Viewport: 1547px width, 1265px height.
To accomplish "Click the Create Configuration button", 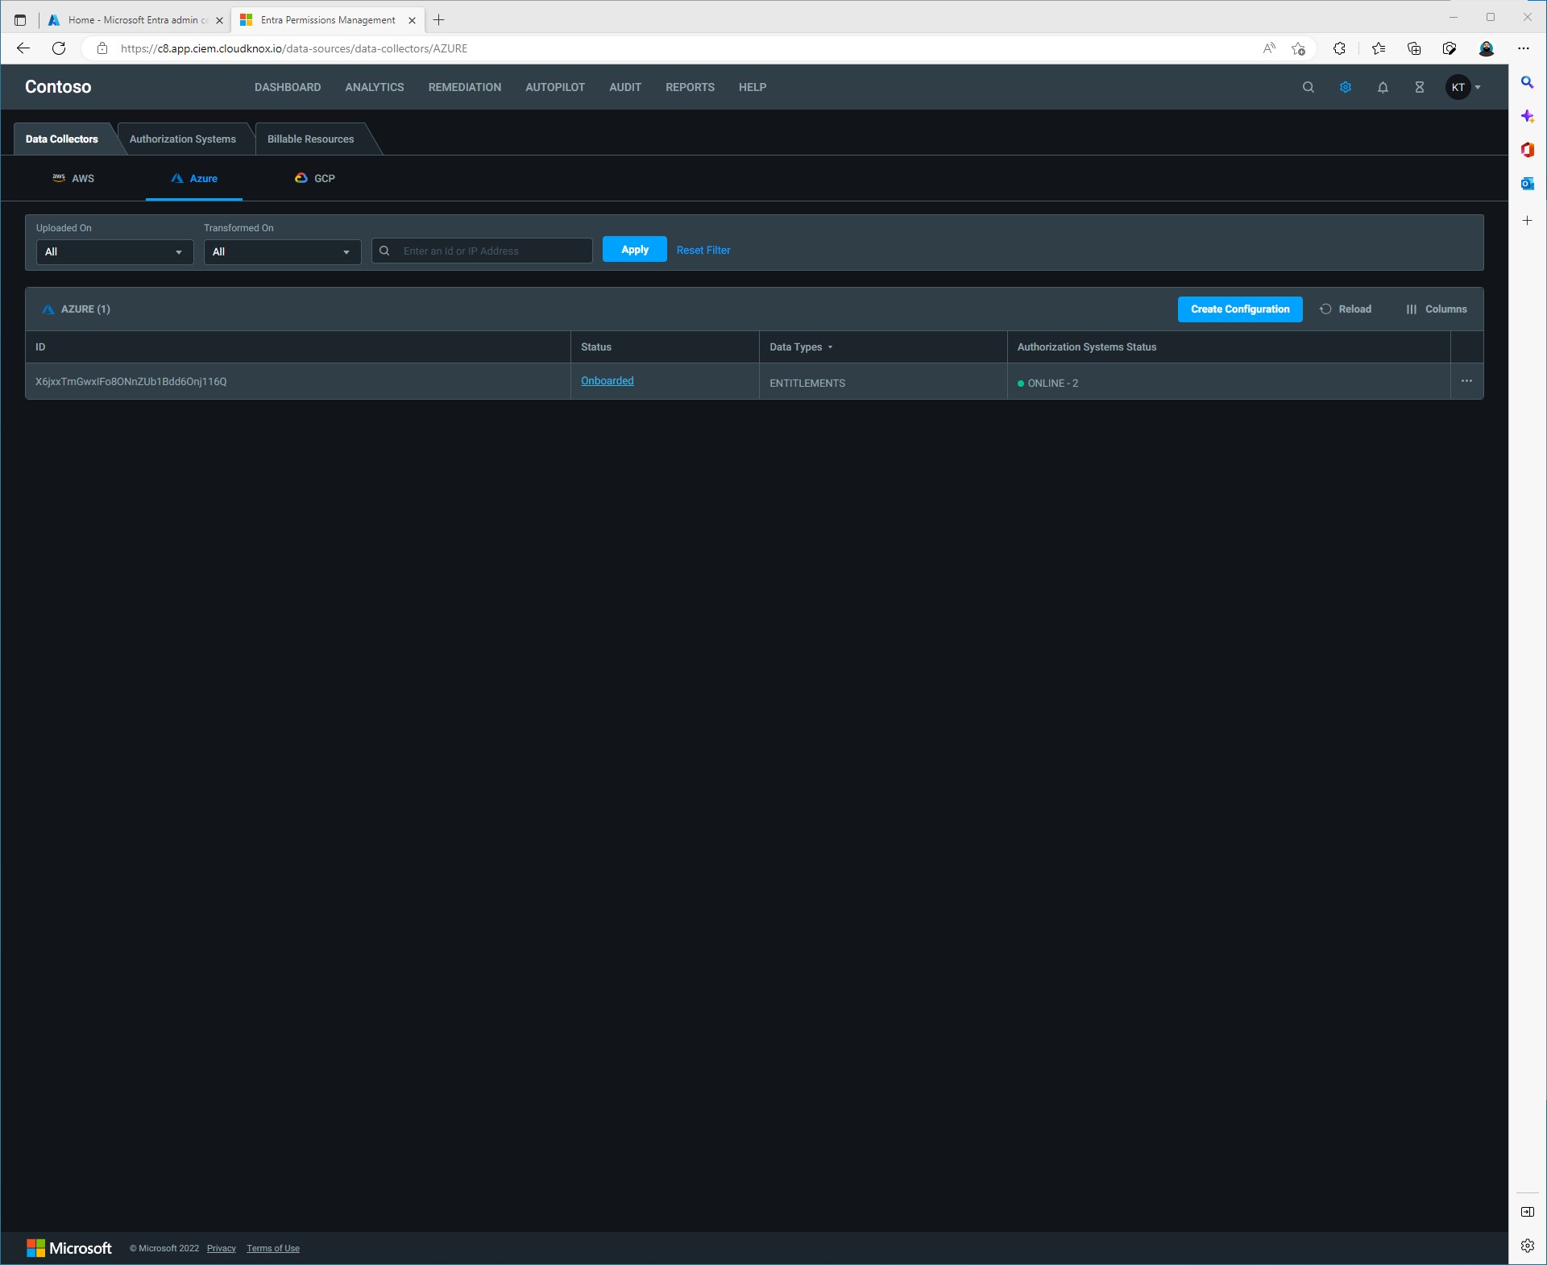I will point(1239,309).
